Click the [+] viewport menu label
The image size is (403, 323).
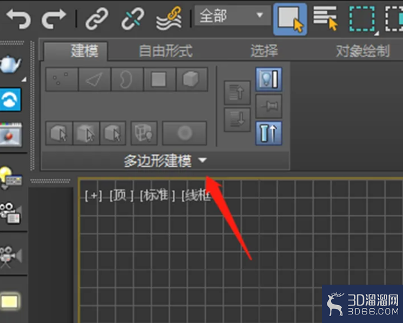(93, 196)
